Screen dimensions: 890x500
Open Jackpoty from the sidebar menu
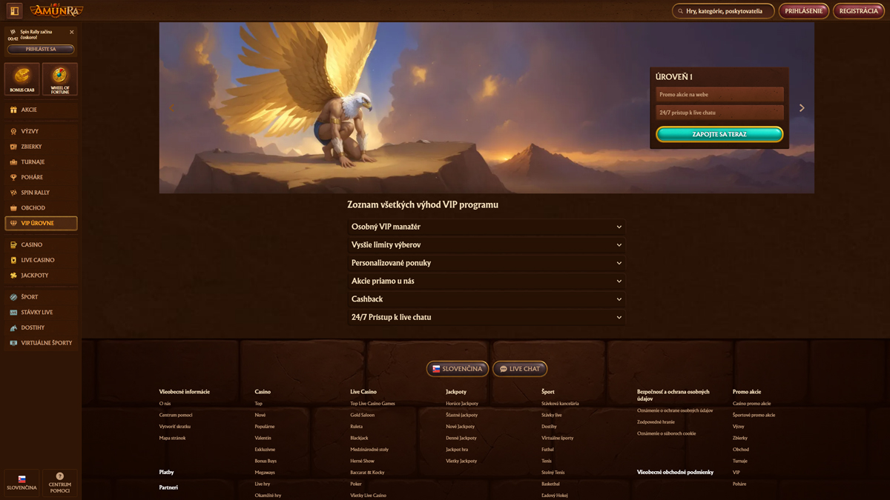(35, 276)
